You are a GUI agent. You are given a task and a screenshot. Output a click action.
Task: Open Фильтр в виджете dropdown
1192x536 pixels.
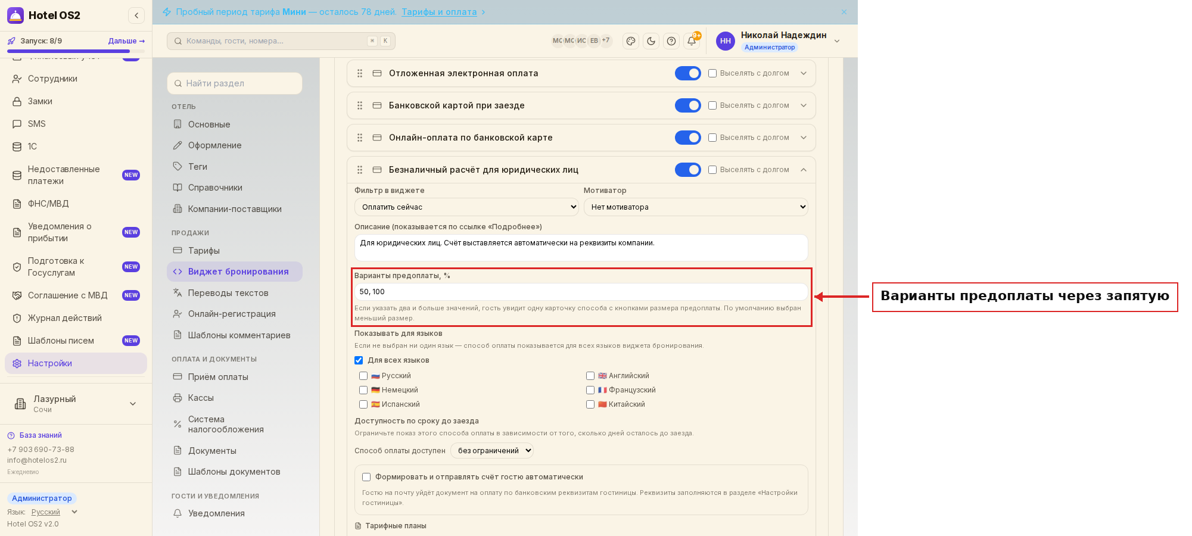[x=466, y=207]
